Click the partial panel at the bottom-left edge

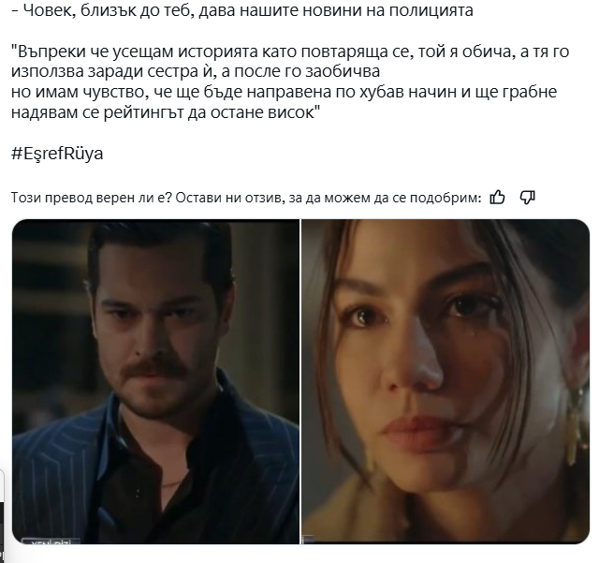(2, 516)
